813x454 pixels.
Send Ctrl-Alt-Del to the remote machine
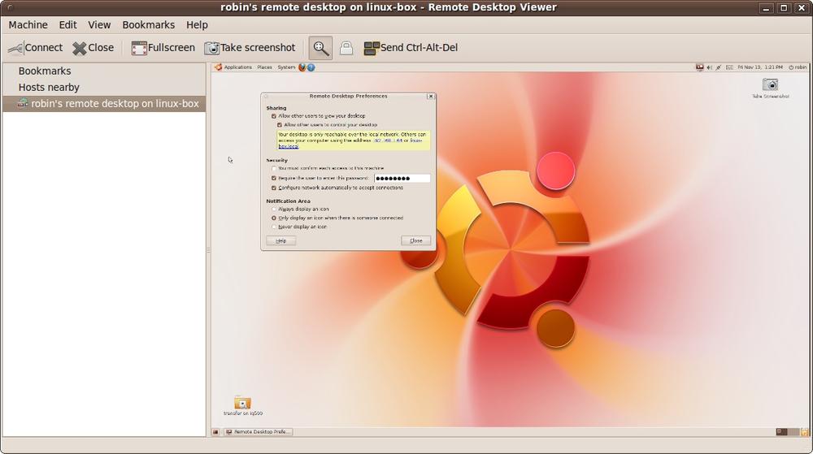[411, 48]
